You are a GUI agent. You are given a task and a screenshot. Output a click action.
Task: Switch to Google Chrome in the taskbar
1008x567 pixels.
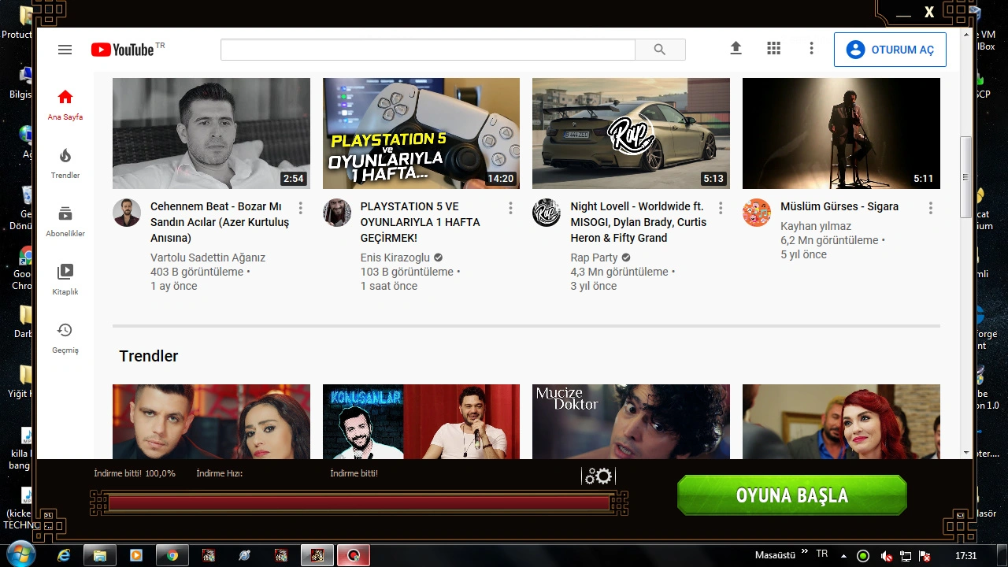172,555
